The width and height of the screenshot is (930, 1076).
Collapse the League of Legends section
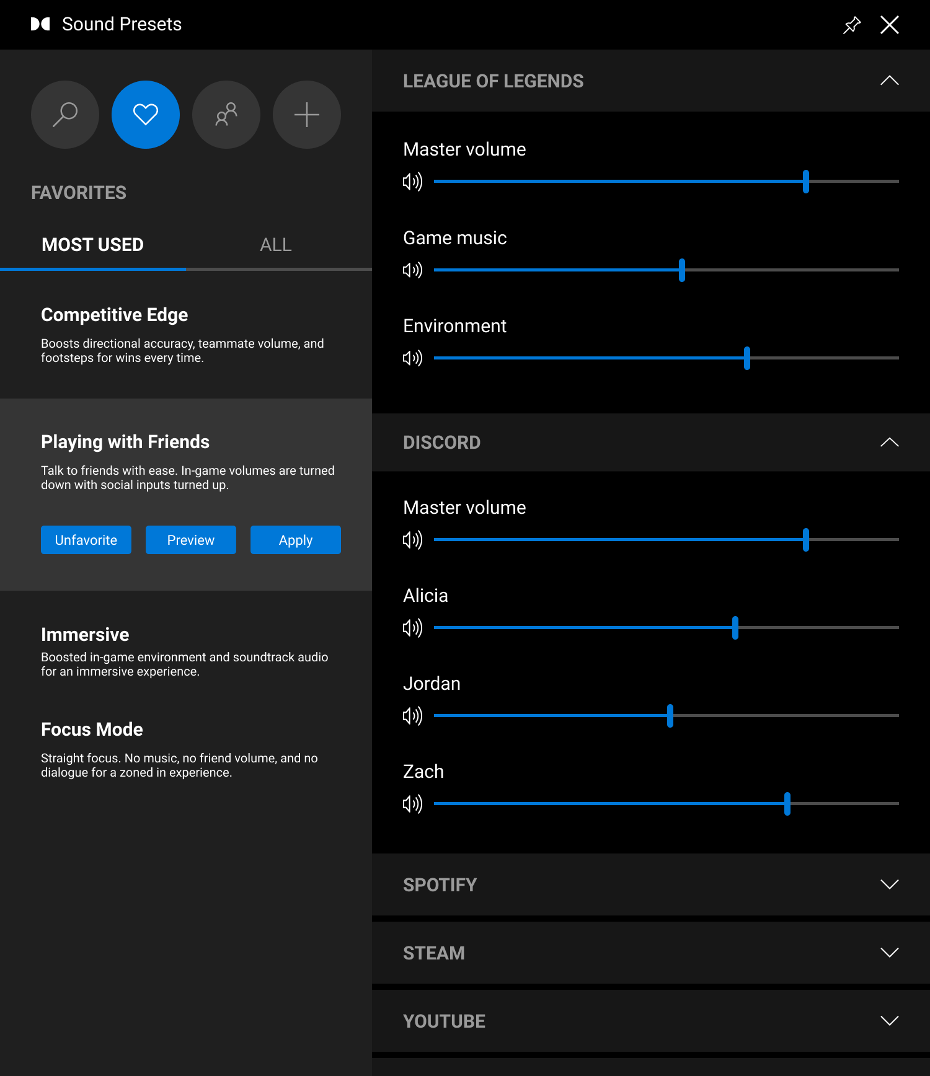[x=890, y=81]
